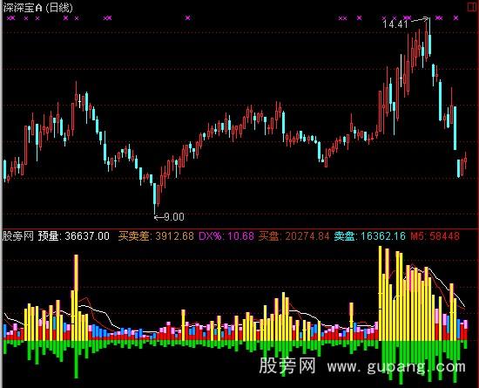The height and width of the screenshot is (388, 479).
Task: Click the 买卖差: 3912.68 value
Action: [x=156, y=236]
